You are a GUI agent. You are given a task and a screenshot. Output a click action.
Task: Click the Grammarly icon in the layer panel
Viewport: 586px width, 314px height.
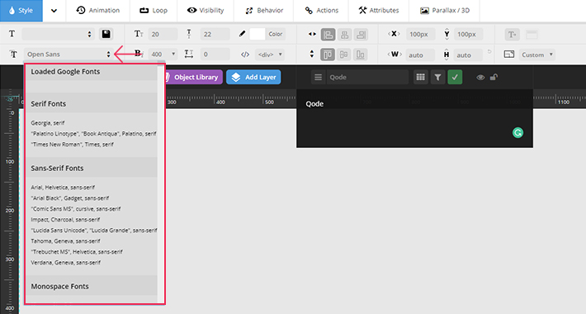click(517, 132)
